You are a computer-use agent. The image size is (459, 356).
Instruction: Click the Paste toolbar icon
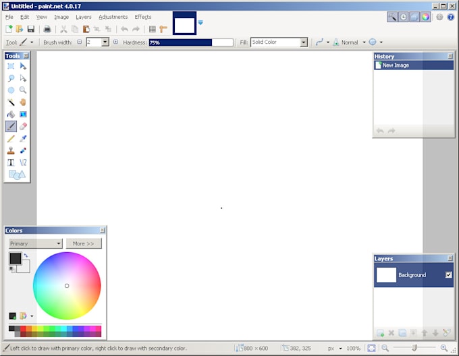tap(86, 29)
